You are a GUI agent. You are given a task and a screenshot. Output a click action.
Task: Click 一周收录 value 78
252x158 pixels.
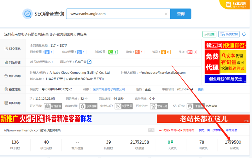click(x=202, y=142)
